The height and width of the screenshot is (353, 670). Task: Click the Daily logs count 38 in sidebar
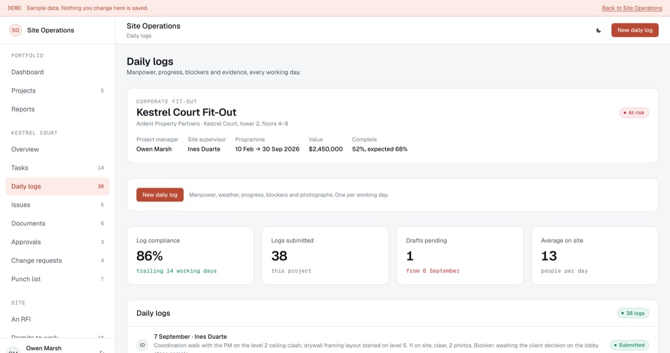[x=100, y=186]
